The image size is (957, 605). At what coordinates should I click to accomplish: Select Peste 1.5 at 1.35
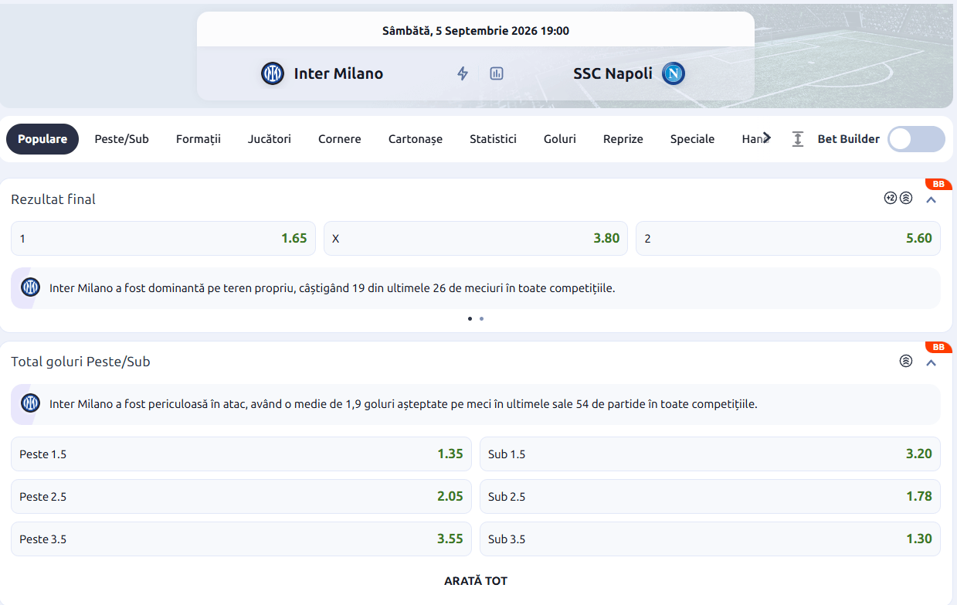[241, 454]
